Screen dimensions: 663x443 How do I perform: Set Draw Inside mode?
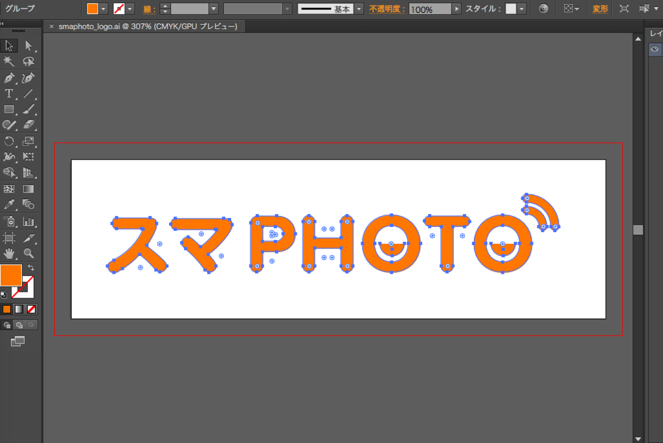tap(31, 325)
